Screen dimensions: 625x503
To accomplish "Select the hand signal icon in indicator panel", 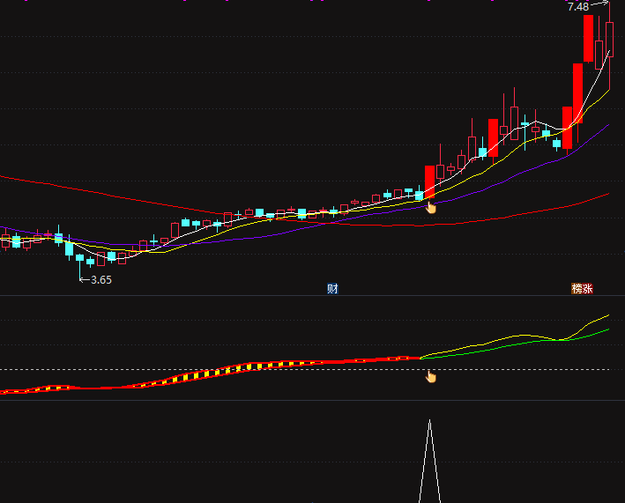I will pyautogui.click(x=431, y=376).
